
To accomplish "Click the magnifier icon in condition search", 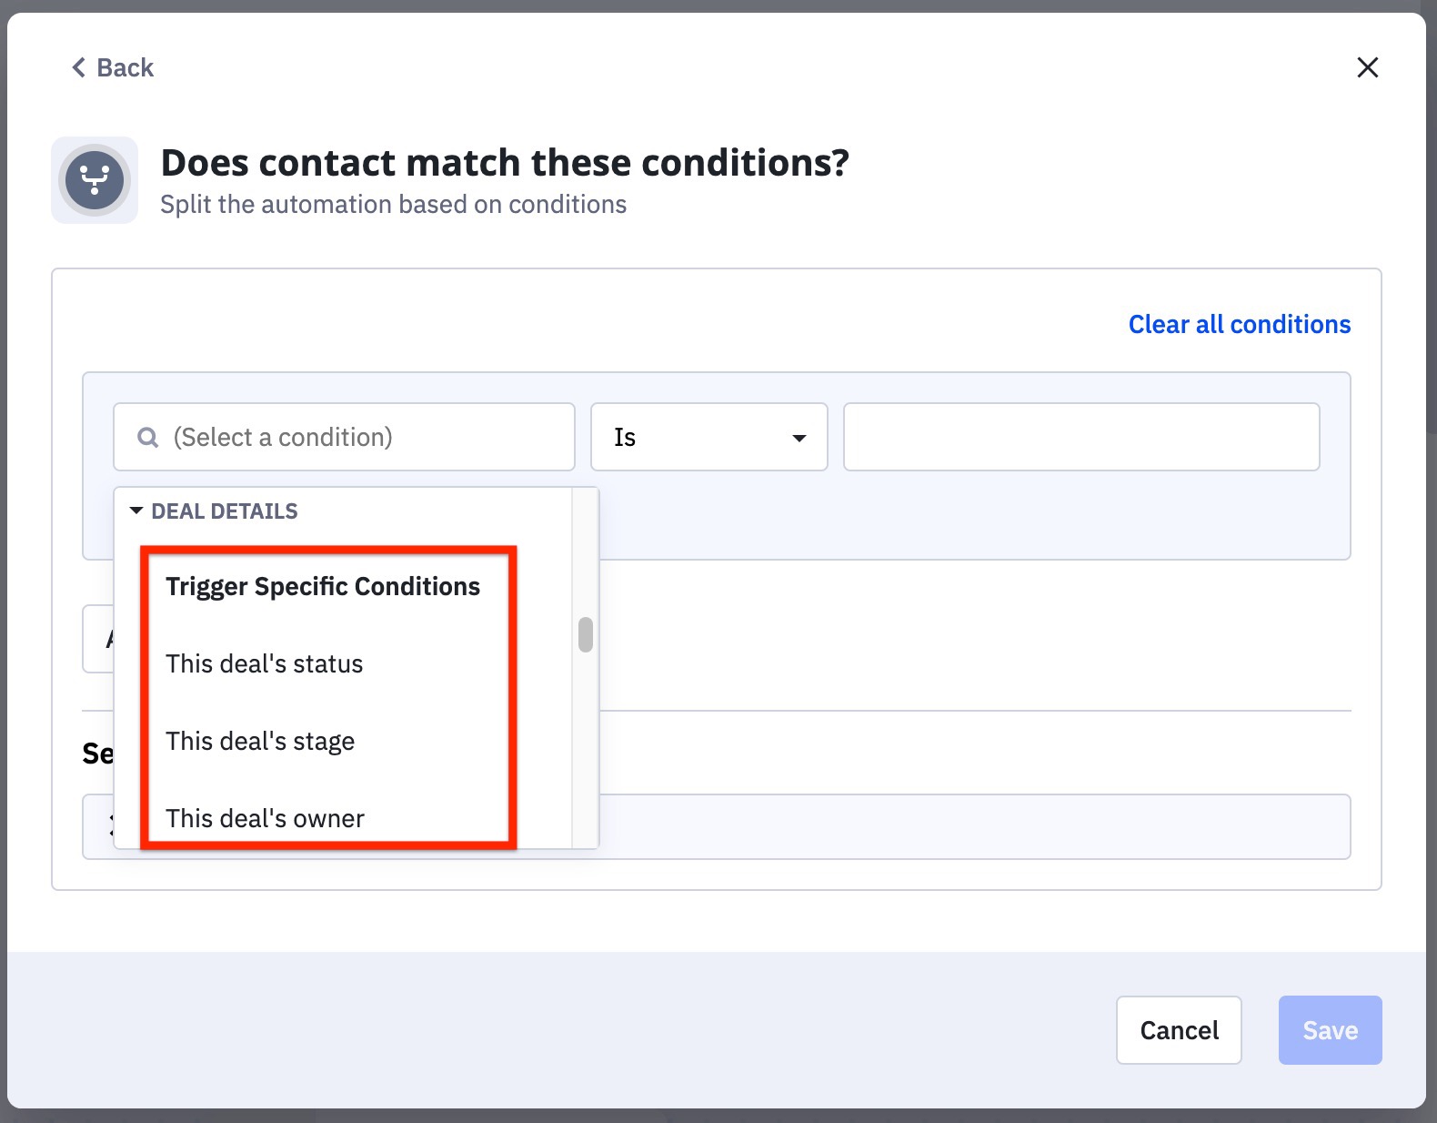I will point(147,438).
